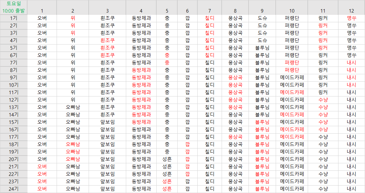Click the red 오버 cell in row 21기

pos(42,167)
